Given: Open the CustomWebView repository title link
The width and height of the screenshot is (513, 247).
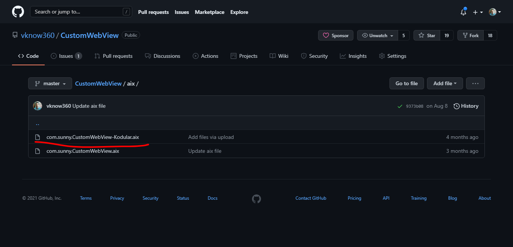Looking at the screenshot, I should tap(89, 35).
